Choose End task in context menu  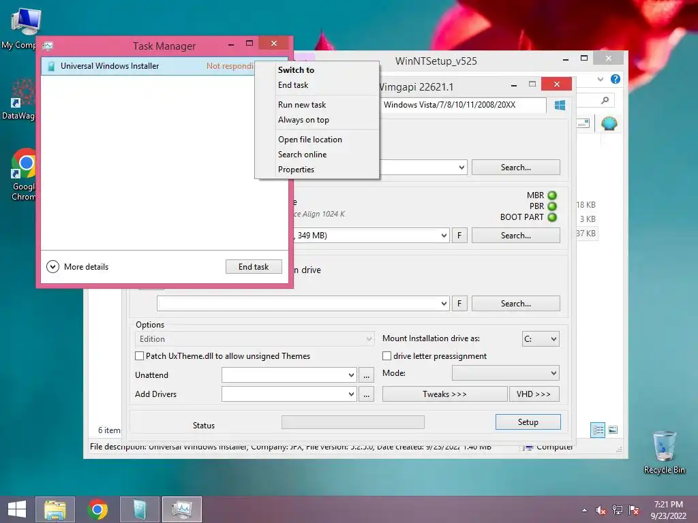[x=293, y=85]
